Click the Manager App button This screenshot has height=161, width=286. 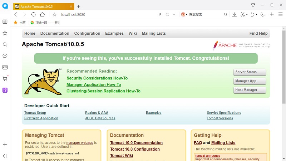(x=250, y=81)
